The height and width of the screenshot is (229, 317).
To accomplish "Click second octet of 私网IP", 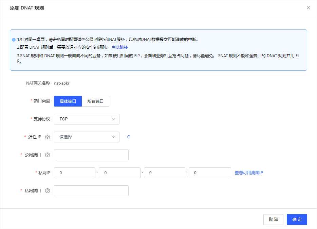I will [119, 173].
